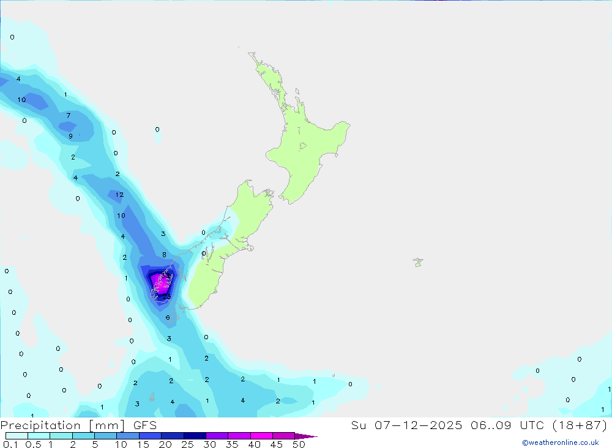
Task: Click the 35–40 mm legend swatch
Action: [239, 436]
